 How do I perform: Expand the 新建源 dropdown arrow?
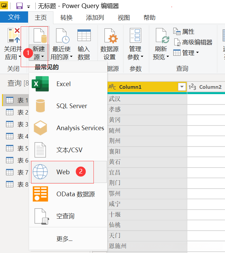click(x=42, y=56)
